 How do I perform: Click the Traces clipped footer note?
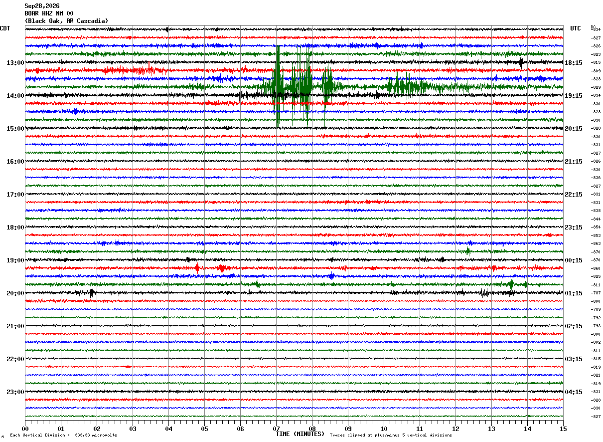point(391,436)
